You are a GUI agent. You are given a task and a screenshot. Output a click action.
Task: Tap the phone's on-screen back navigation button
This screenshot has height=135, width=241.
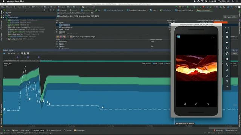click(x=185, y=104)
